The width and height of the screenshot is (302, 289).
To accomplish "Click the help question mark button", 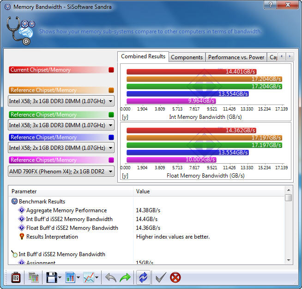I will (x=271, y=5).
